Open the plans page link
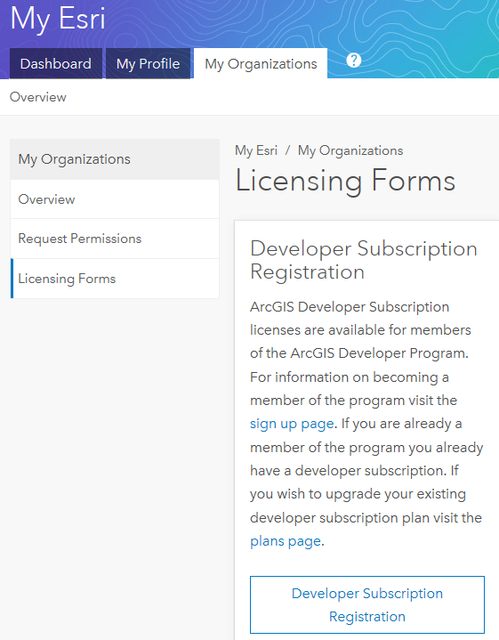This screenshot has height=640, width=499. click(286, 541)
